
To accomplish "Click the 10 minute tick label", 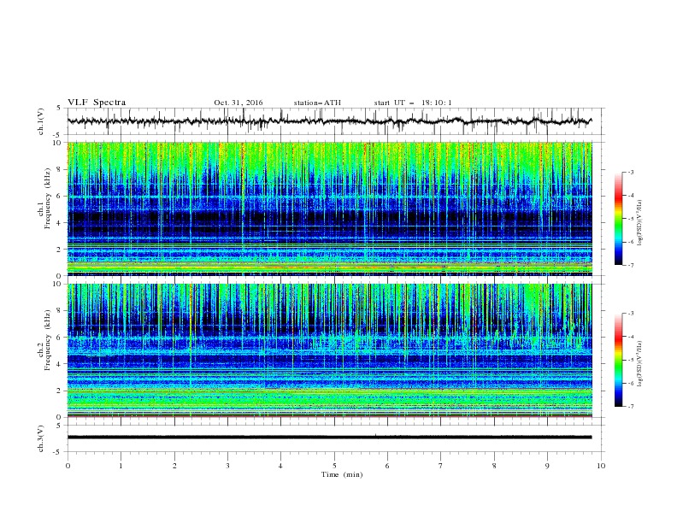I will point(601,466).
